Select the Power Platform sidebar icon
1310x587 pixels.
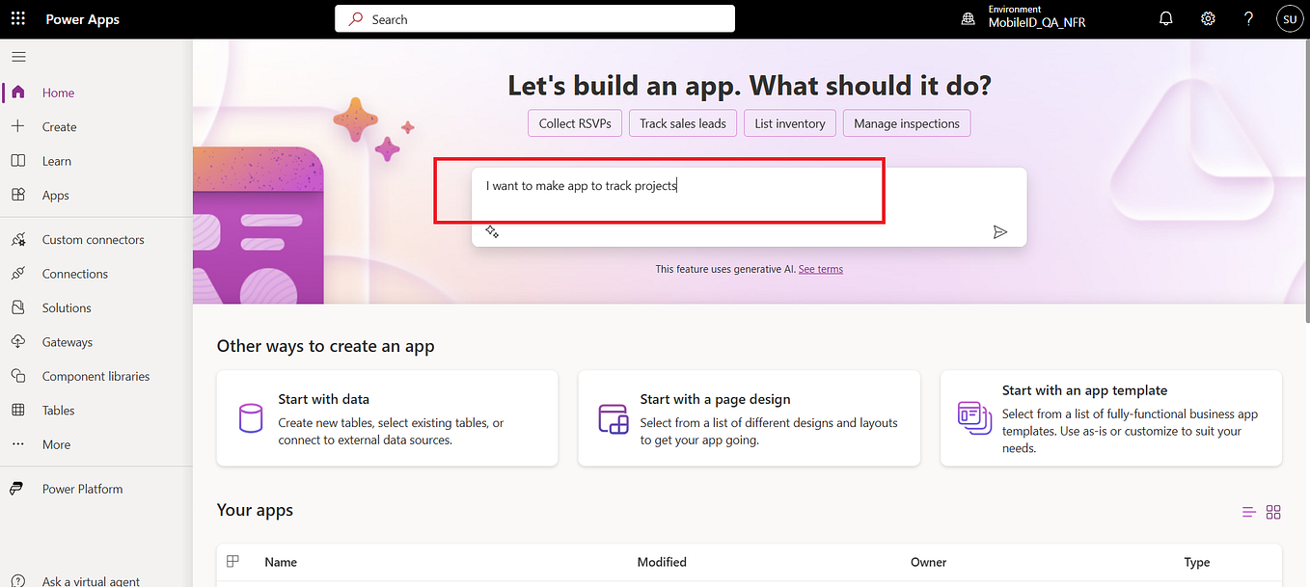pos(16,488)
